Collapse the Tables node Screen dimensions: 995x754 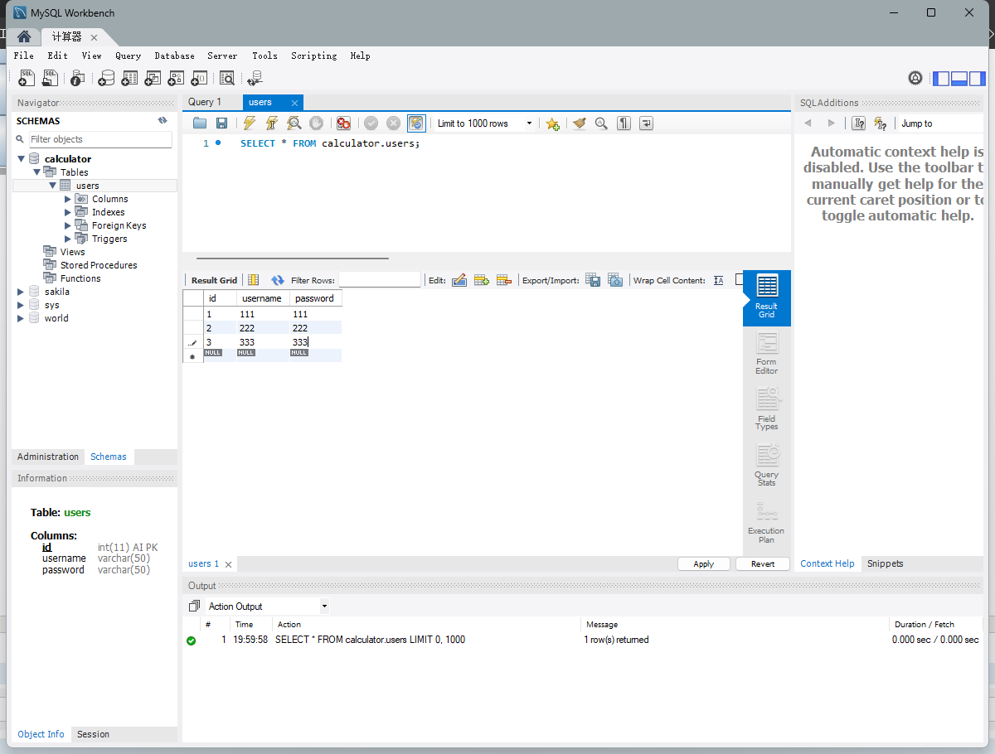(x=36, y=172)
